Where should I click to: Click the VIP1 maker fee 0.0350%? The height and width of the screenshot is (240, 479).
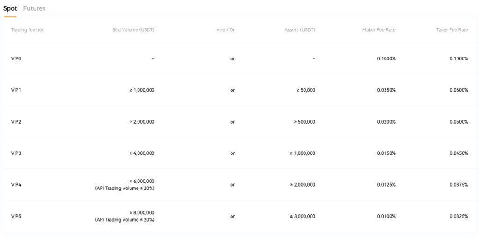pos(386,90)
